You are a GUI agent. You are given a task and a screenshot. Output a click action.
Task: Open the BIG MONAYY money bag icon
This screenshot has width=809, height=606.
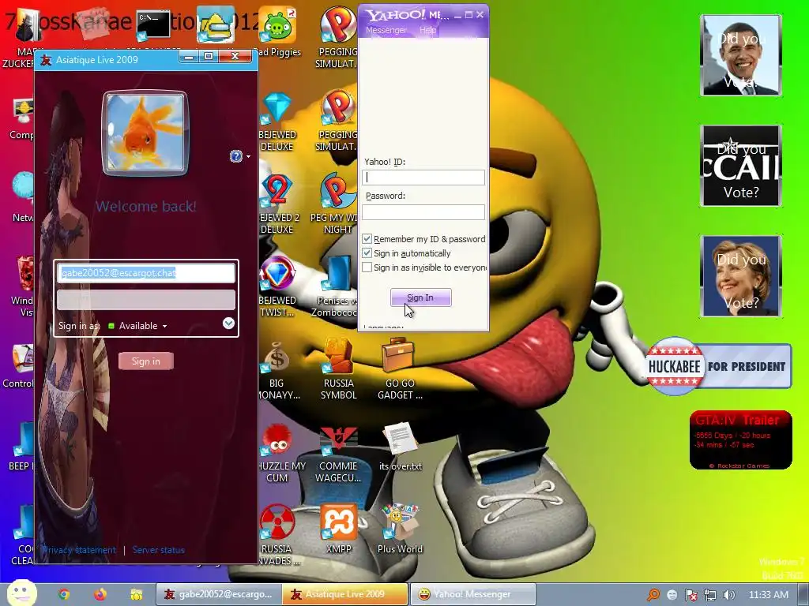pyautogui.click(x=277, y=370)
